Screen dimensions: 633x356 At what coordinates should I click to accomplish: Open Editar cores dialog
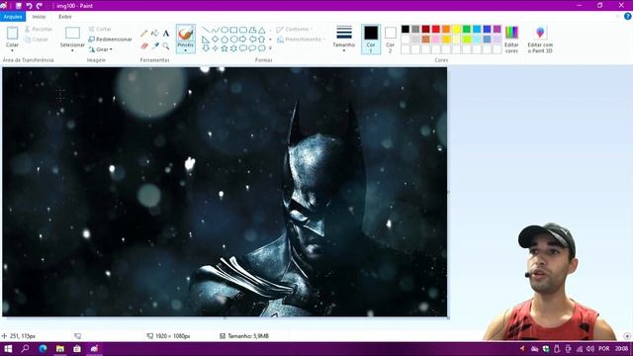[511, 40]
